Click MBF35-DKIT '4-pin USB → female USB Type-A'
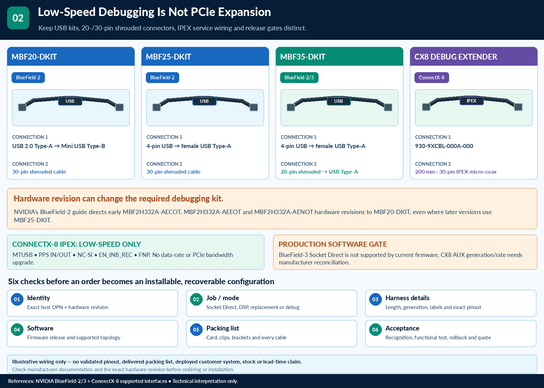The image size is (544, 388). click(x=323, y=146)
